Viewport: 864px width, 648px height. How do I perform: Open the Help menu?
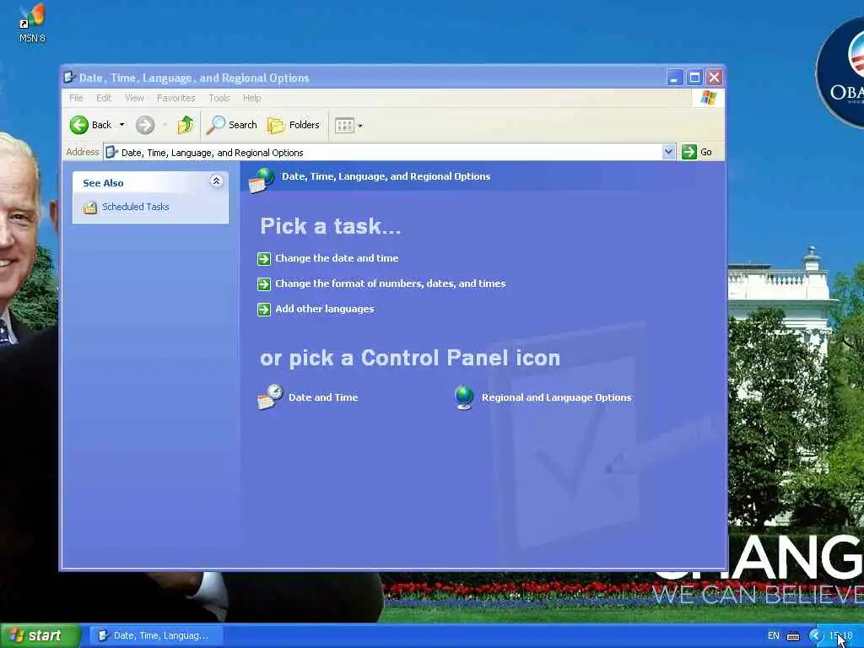tap(251, 98)
